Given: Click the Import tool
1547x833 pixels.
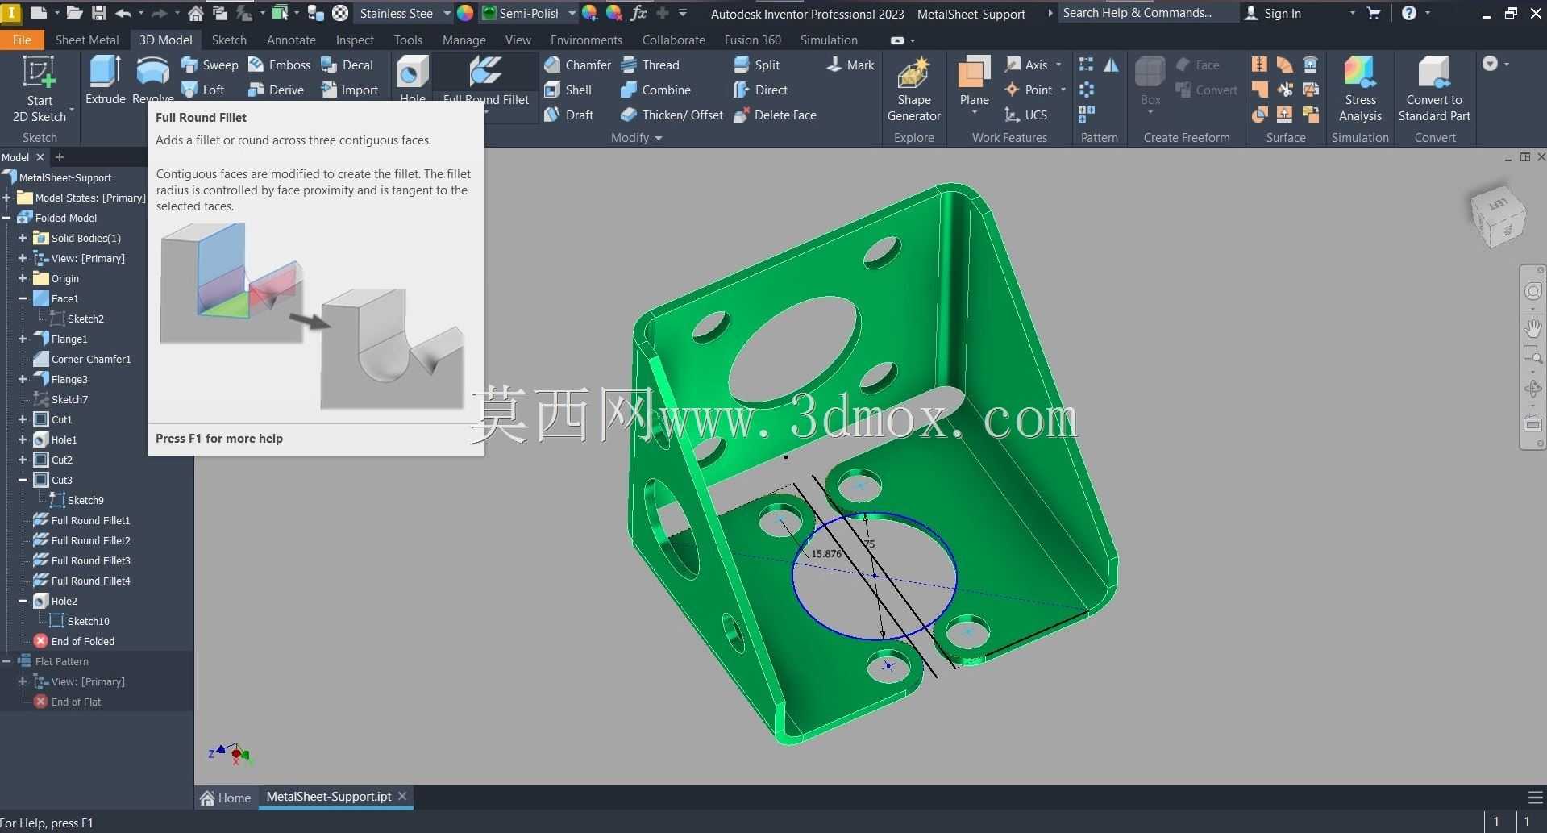Looking at the screenshot, I should click(349, 90).
